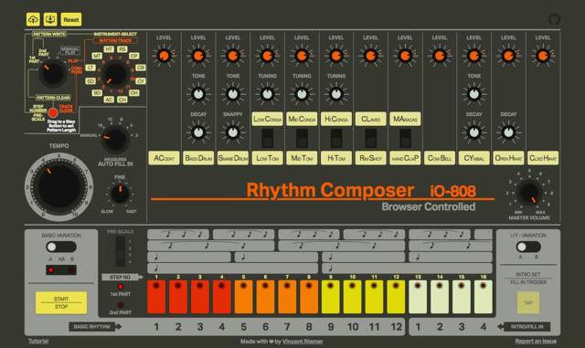The width and height of the screenshot is (585, 348).
Task: Click the Mid Tom tuning knob
Action: coord(302,94)
